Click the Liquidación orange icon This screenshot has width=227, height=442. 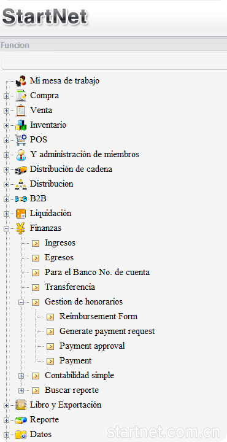click(21, 214)
